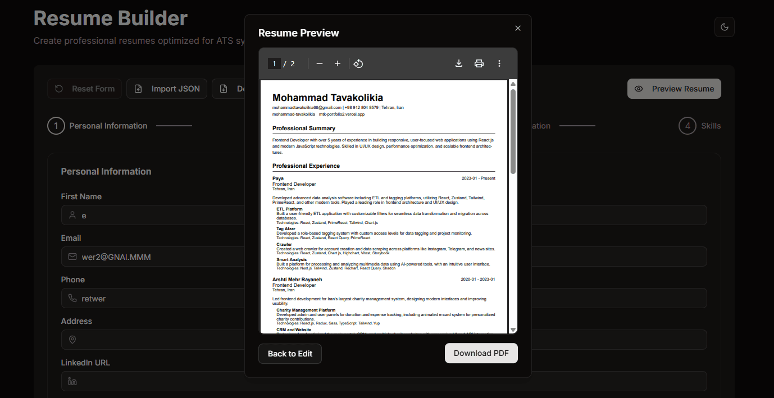774x398 pixels.
Task: Open the PDF viewer more actions menu
Action: (x=499, y=63)
